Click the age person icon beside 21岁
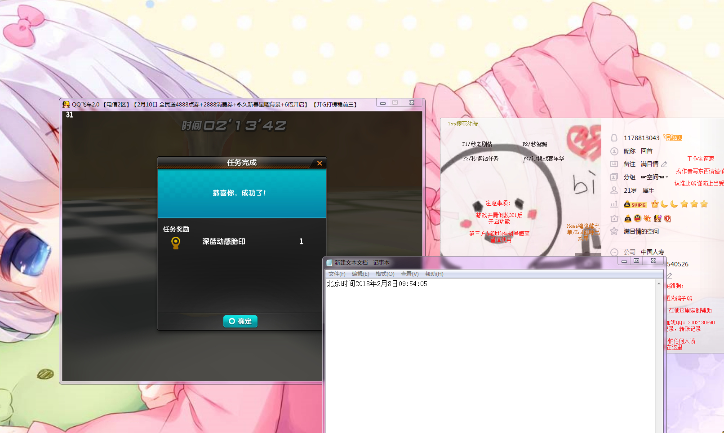 pyautogui.click(x=614, y=190)
